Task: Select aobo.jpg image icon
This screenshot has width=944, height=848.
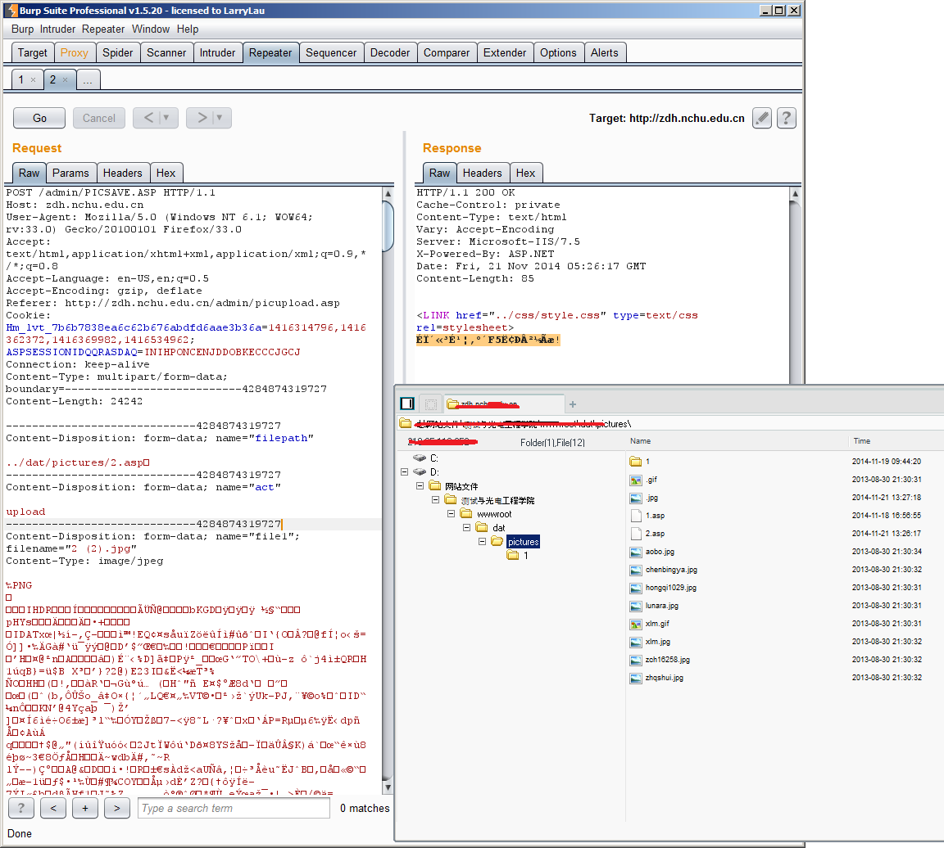Action: click(x=636, y=553)
